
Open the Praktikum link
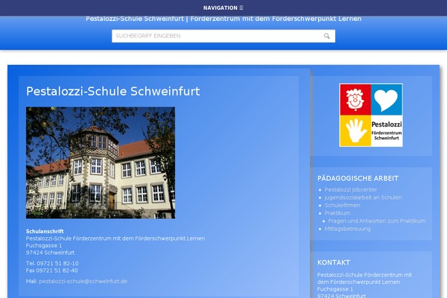point(337,213)
